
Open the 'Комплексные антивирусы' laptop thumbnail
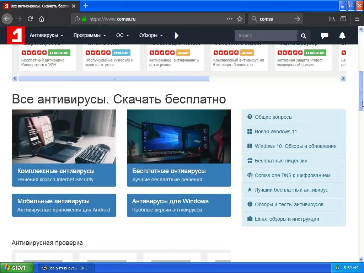click(x=64, y=136)
